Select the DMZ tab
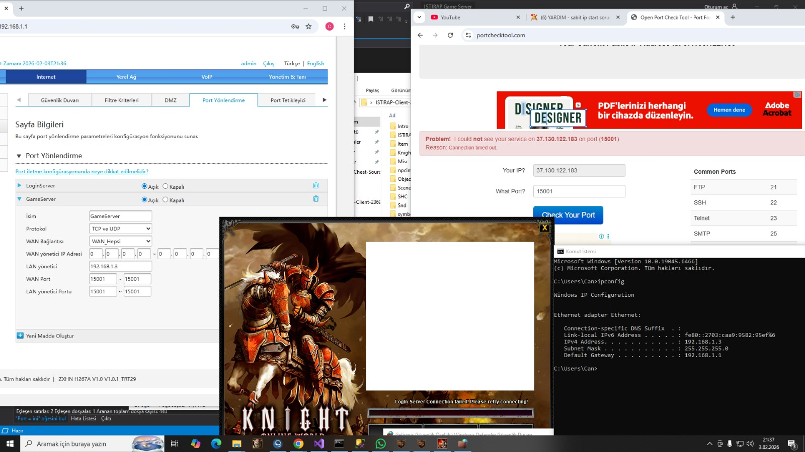 point(171,100)
